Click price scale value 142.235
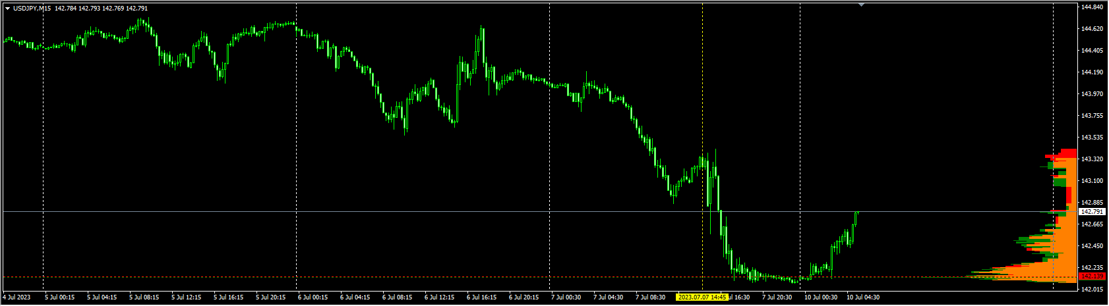This screenshot has width=1109, height=306. tap(1093, 268)
